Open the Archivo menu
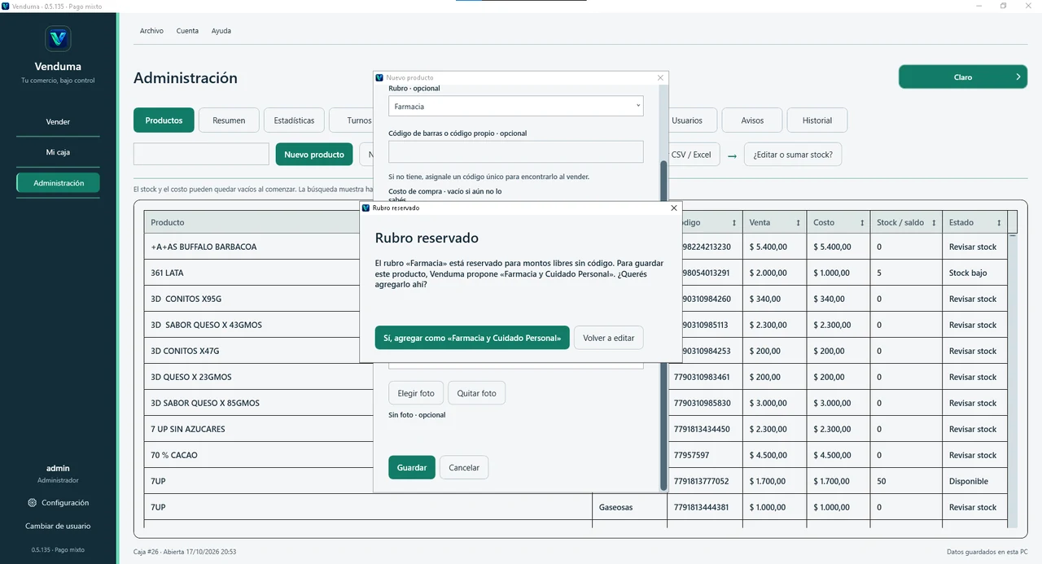1042x564 pixels. tap(151, 31)
